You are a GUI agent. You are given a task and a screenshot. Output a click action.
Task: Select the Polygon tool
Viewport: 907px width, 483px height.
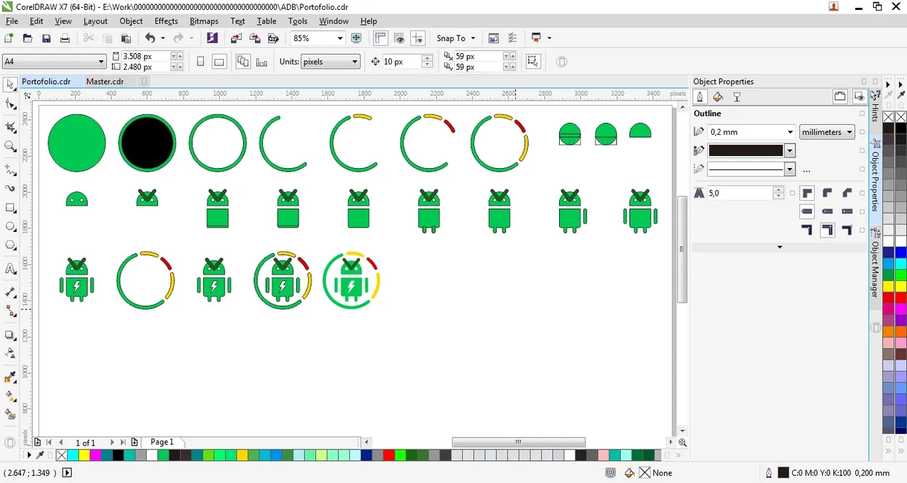tap(10, 245)
